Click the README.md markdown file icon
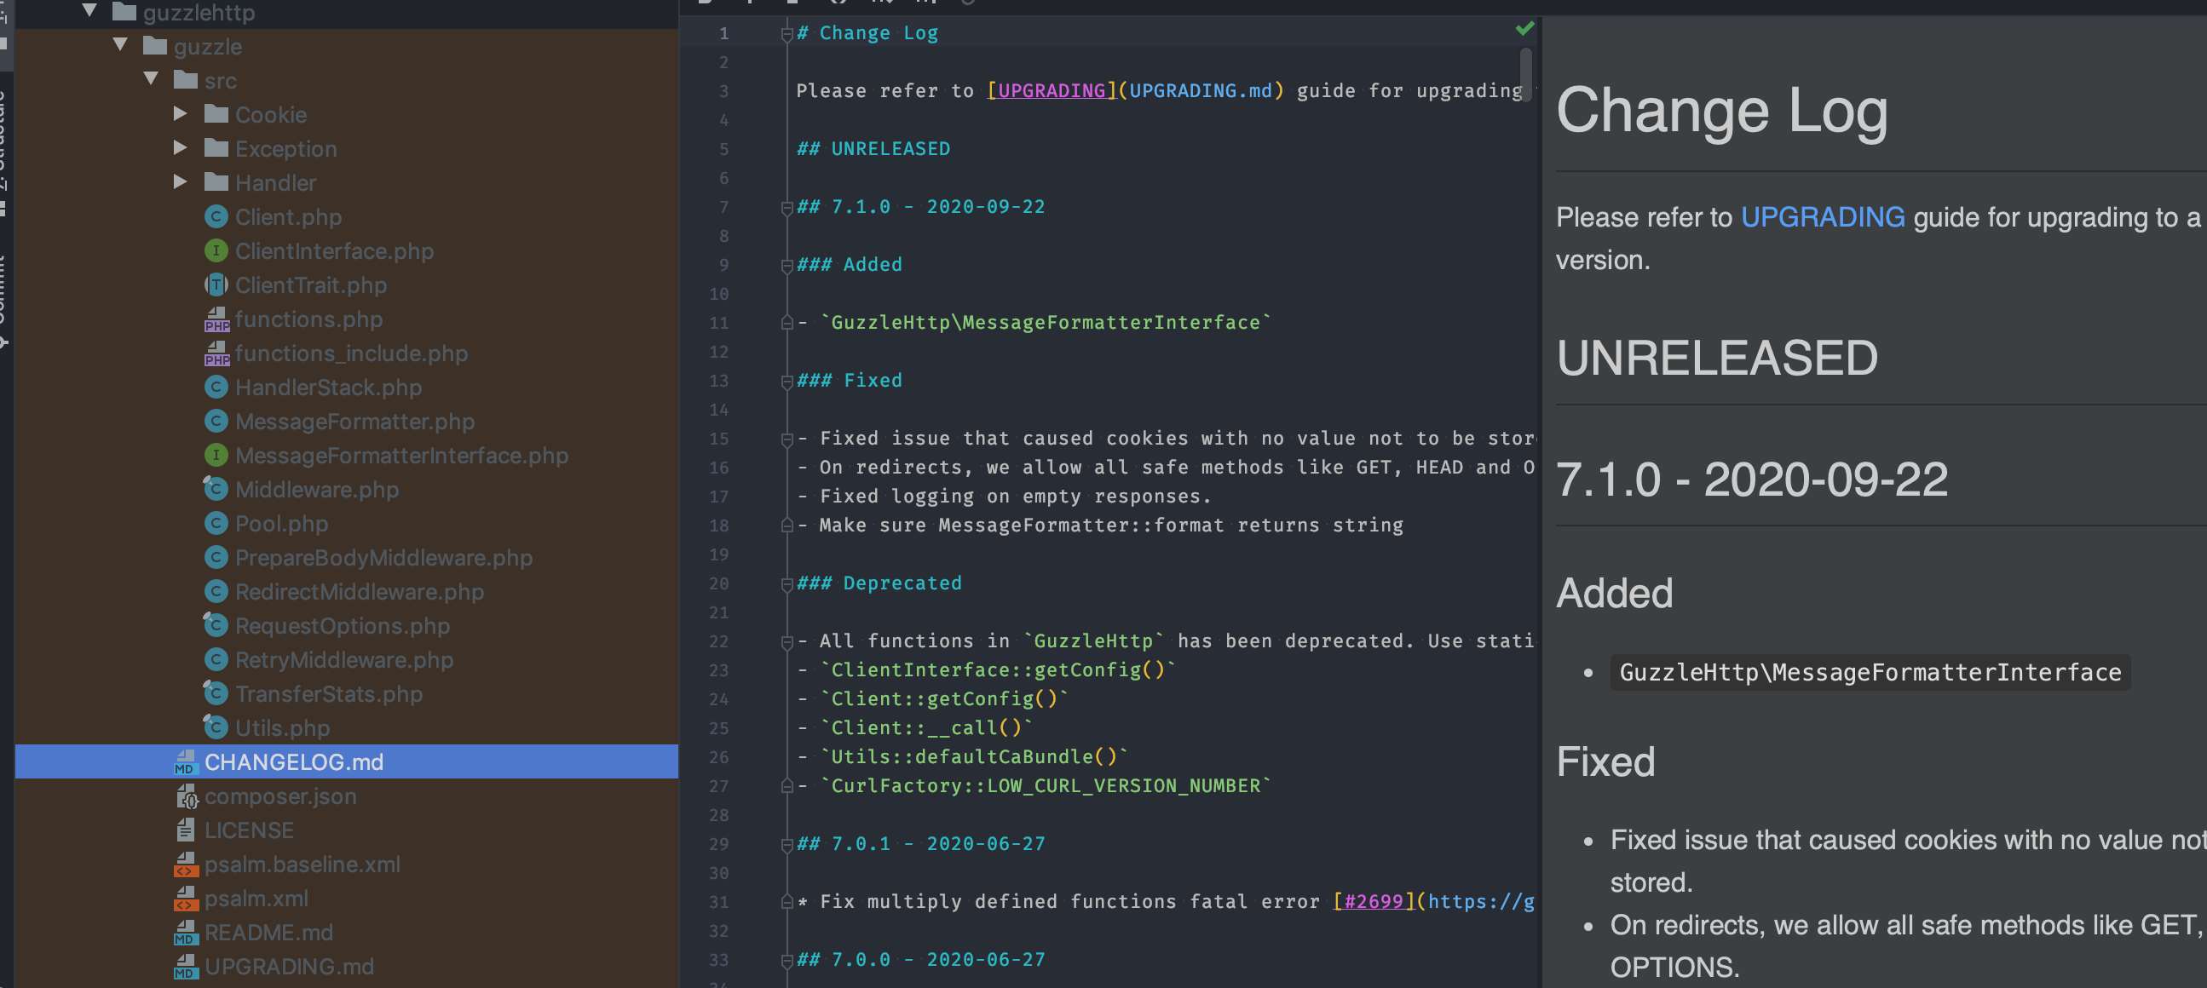 (185, 933)
